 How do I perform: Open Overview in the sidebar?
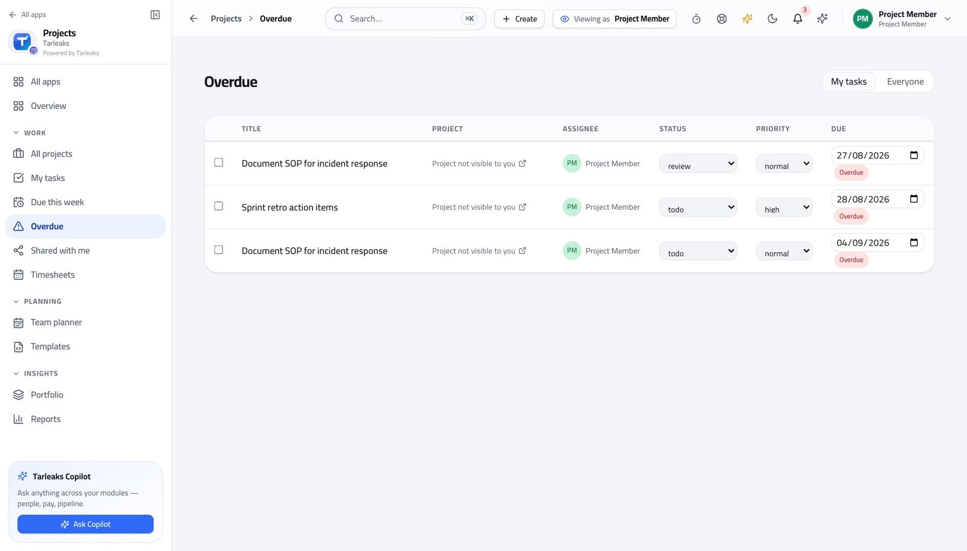click(x=85, y=106)
